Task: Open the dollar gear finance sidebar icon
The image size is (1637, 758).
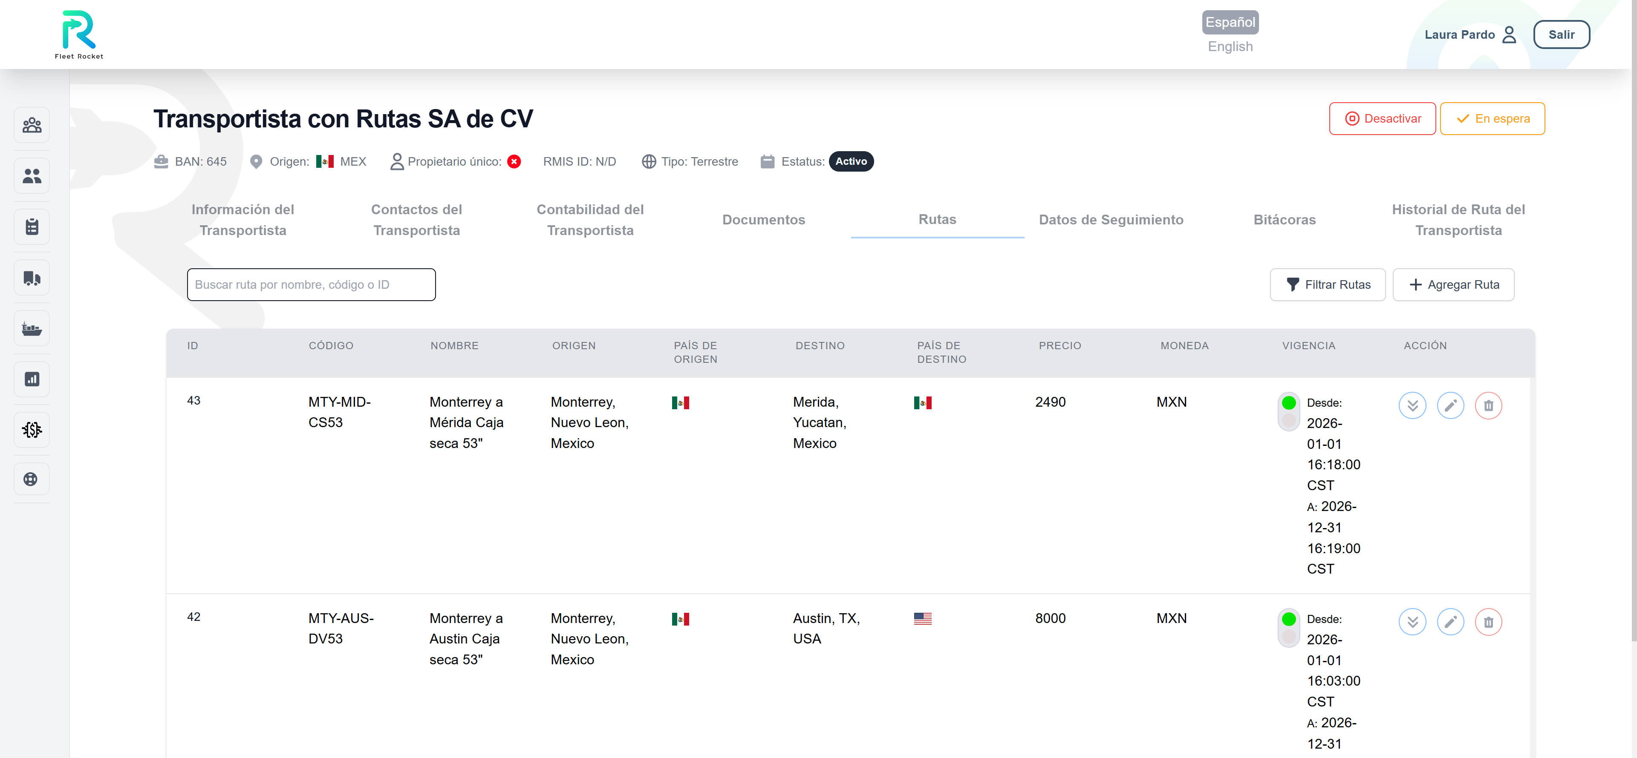Action: coord(32,430)
